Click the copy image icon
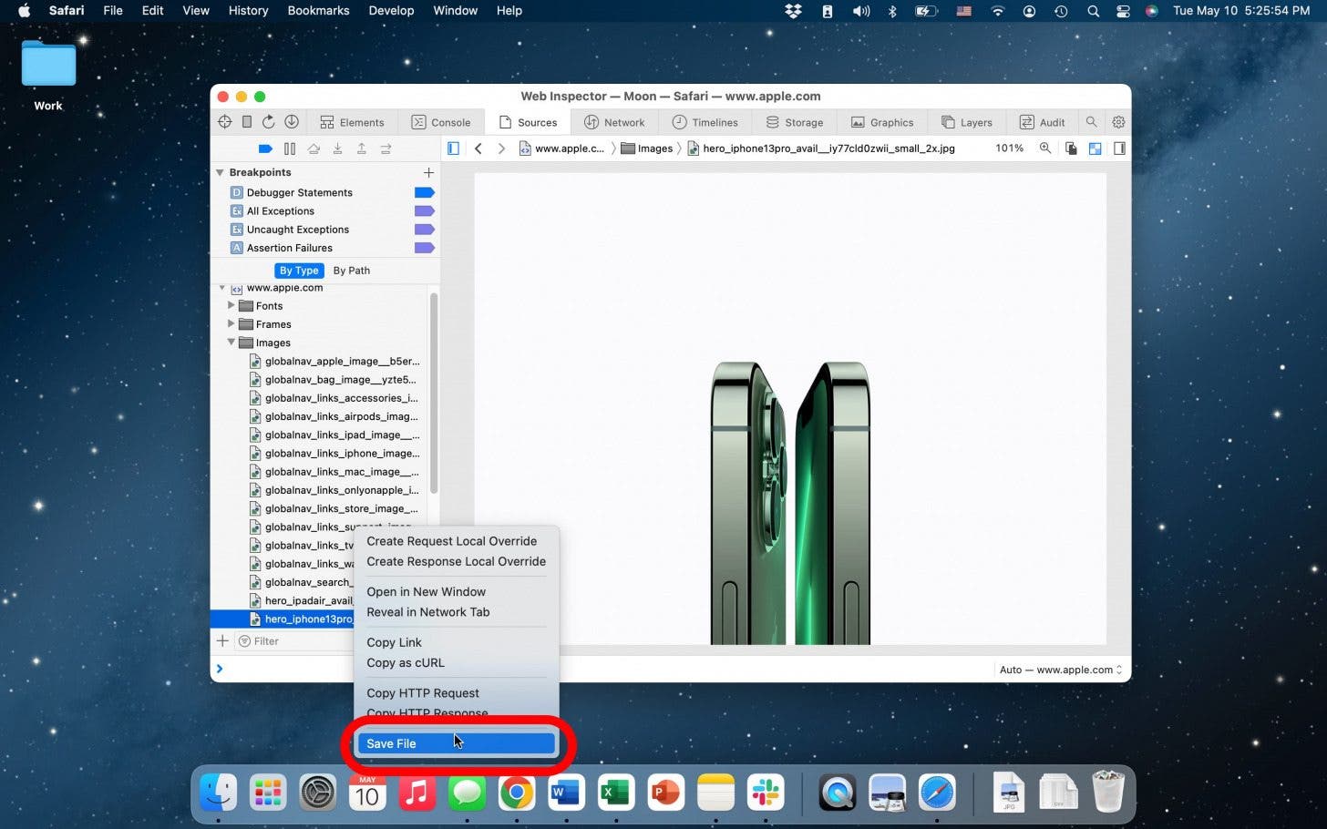Image resolution: width=1327 pixels, height=829 pixels. click(1071, 148)
